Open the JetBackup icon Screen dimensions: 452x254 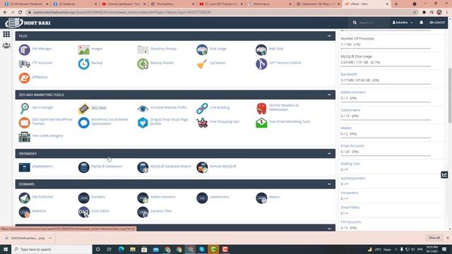pos(25,78)
